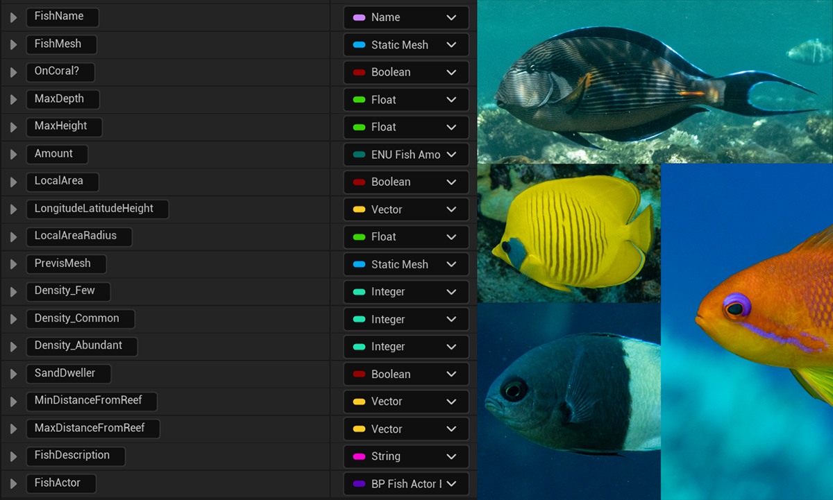
Task: Edit the PrevisMesh variable name field
Action: 67,264
